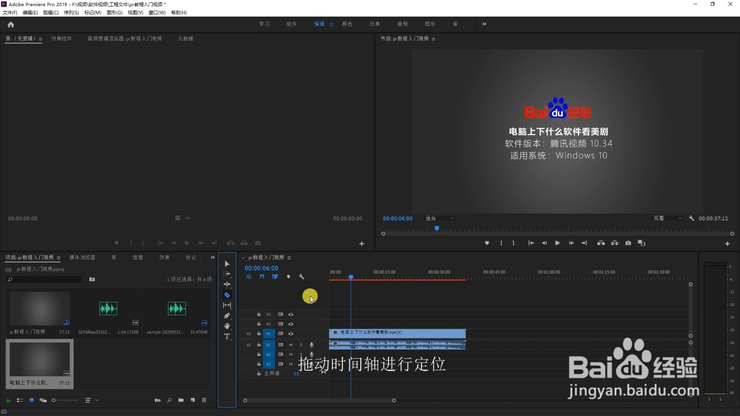
Task: Open Program monitor panel menu
Action: [433, 39]
